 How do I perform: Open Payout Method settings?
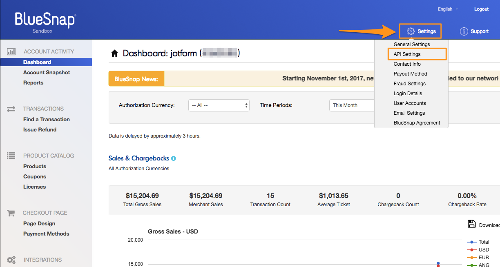(411, 74)
